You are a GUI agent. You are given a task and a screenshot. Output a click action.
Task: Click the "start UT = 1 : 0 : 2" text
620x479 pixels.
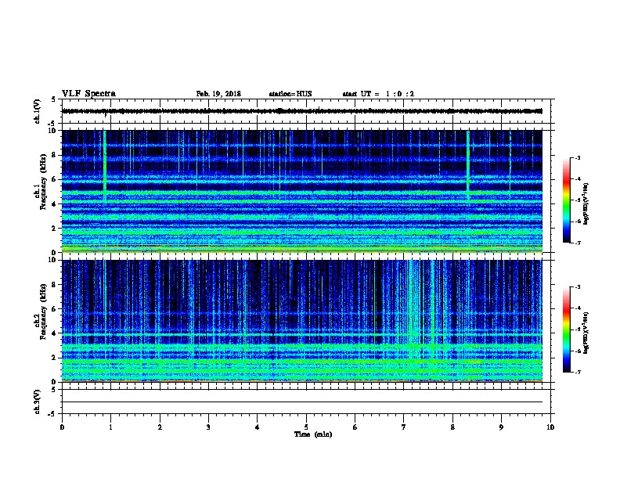pos(378,94)
